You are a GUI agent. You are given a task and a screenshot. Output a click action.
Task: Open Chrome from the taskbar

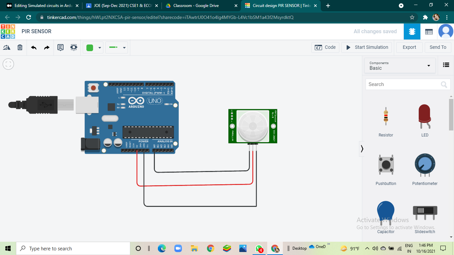point(210,248)
